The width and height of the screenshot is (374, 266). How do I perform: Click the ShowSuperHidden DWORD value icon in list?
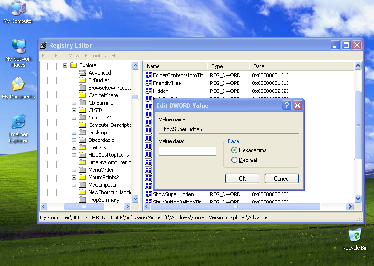click(149, 194)
